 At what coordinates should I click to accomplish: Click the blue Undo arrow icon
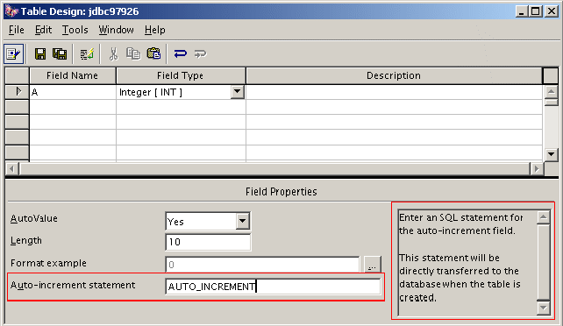[x=181, y=53]
